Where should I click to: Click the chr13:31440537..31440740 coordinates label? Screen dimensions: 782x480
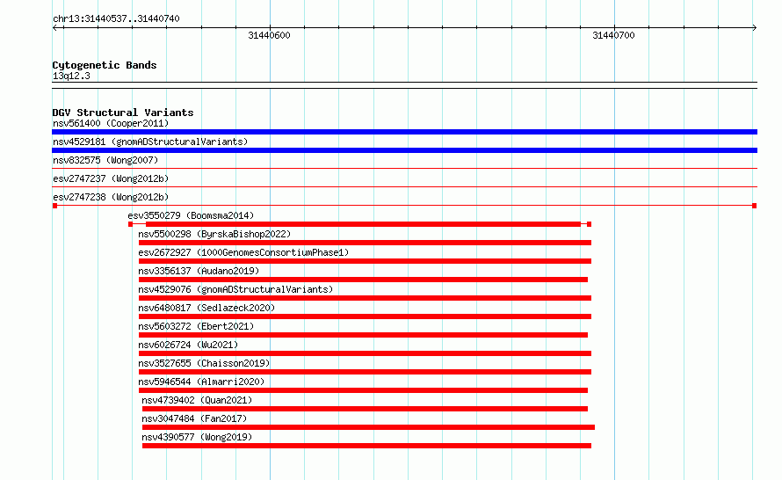coord(116,18)
